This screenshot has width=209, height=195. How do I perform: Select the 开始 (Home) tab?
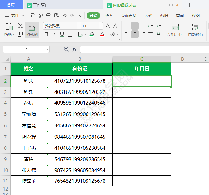[x=93, y=15]
